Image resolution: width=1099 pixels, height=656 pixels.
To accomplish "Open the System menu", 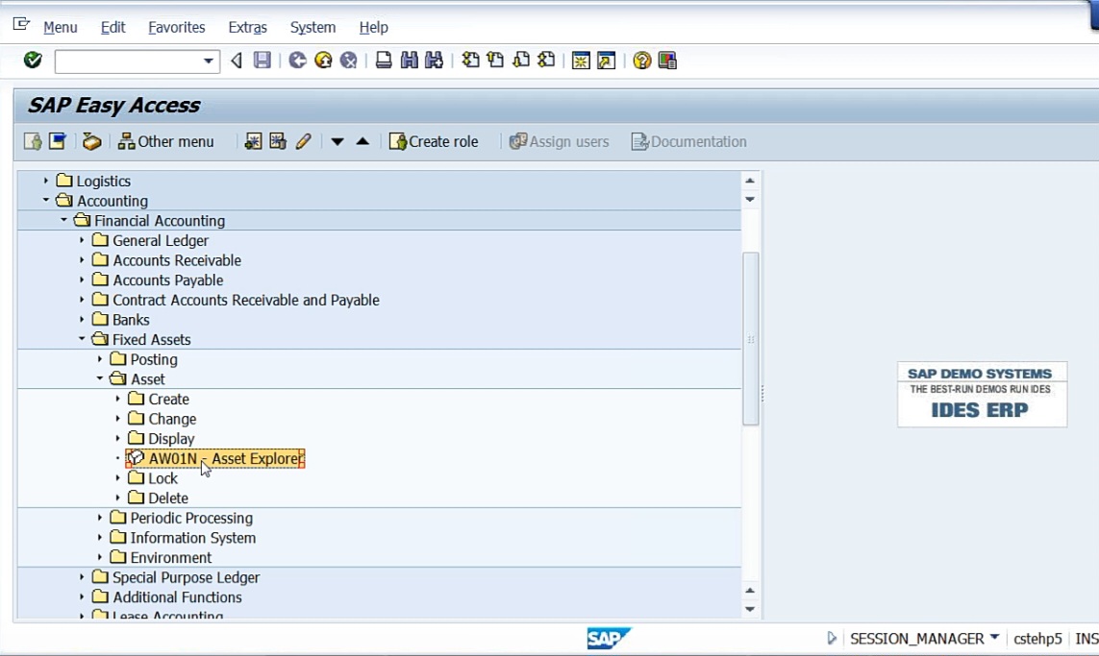I will (x=312, y=27).
